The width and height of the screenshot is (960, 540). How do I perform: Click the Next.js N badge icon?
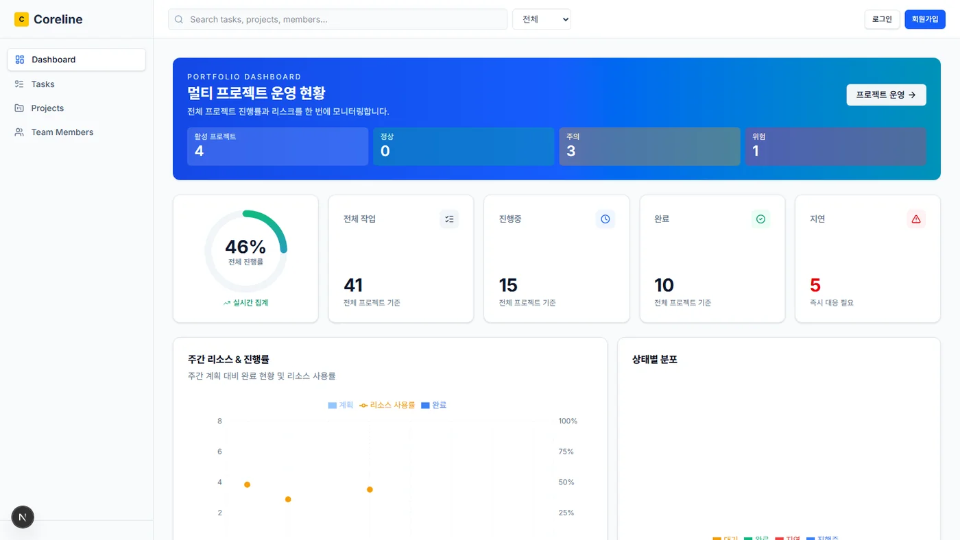coord(23,517)
